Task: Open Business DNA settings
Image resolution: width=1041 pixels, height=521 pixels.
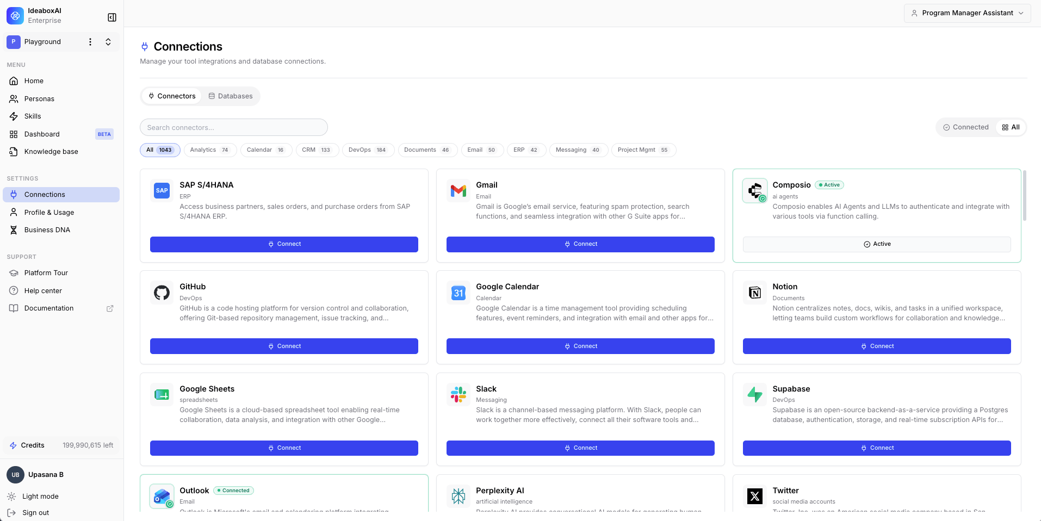Action: [61, 230]
